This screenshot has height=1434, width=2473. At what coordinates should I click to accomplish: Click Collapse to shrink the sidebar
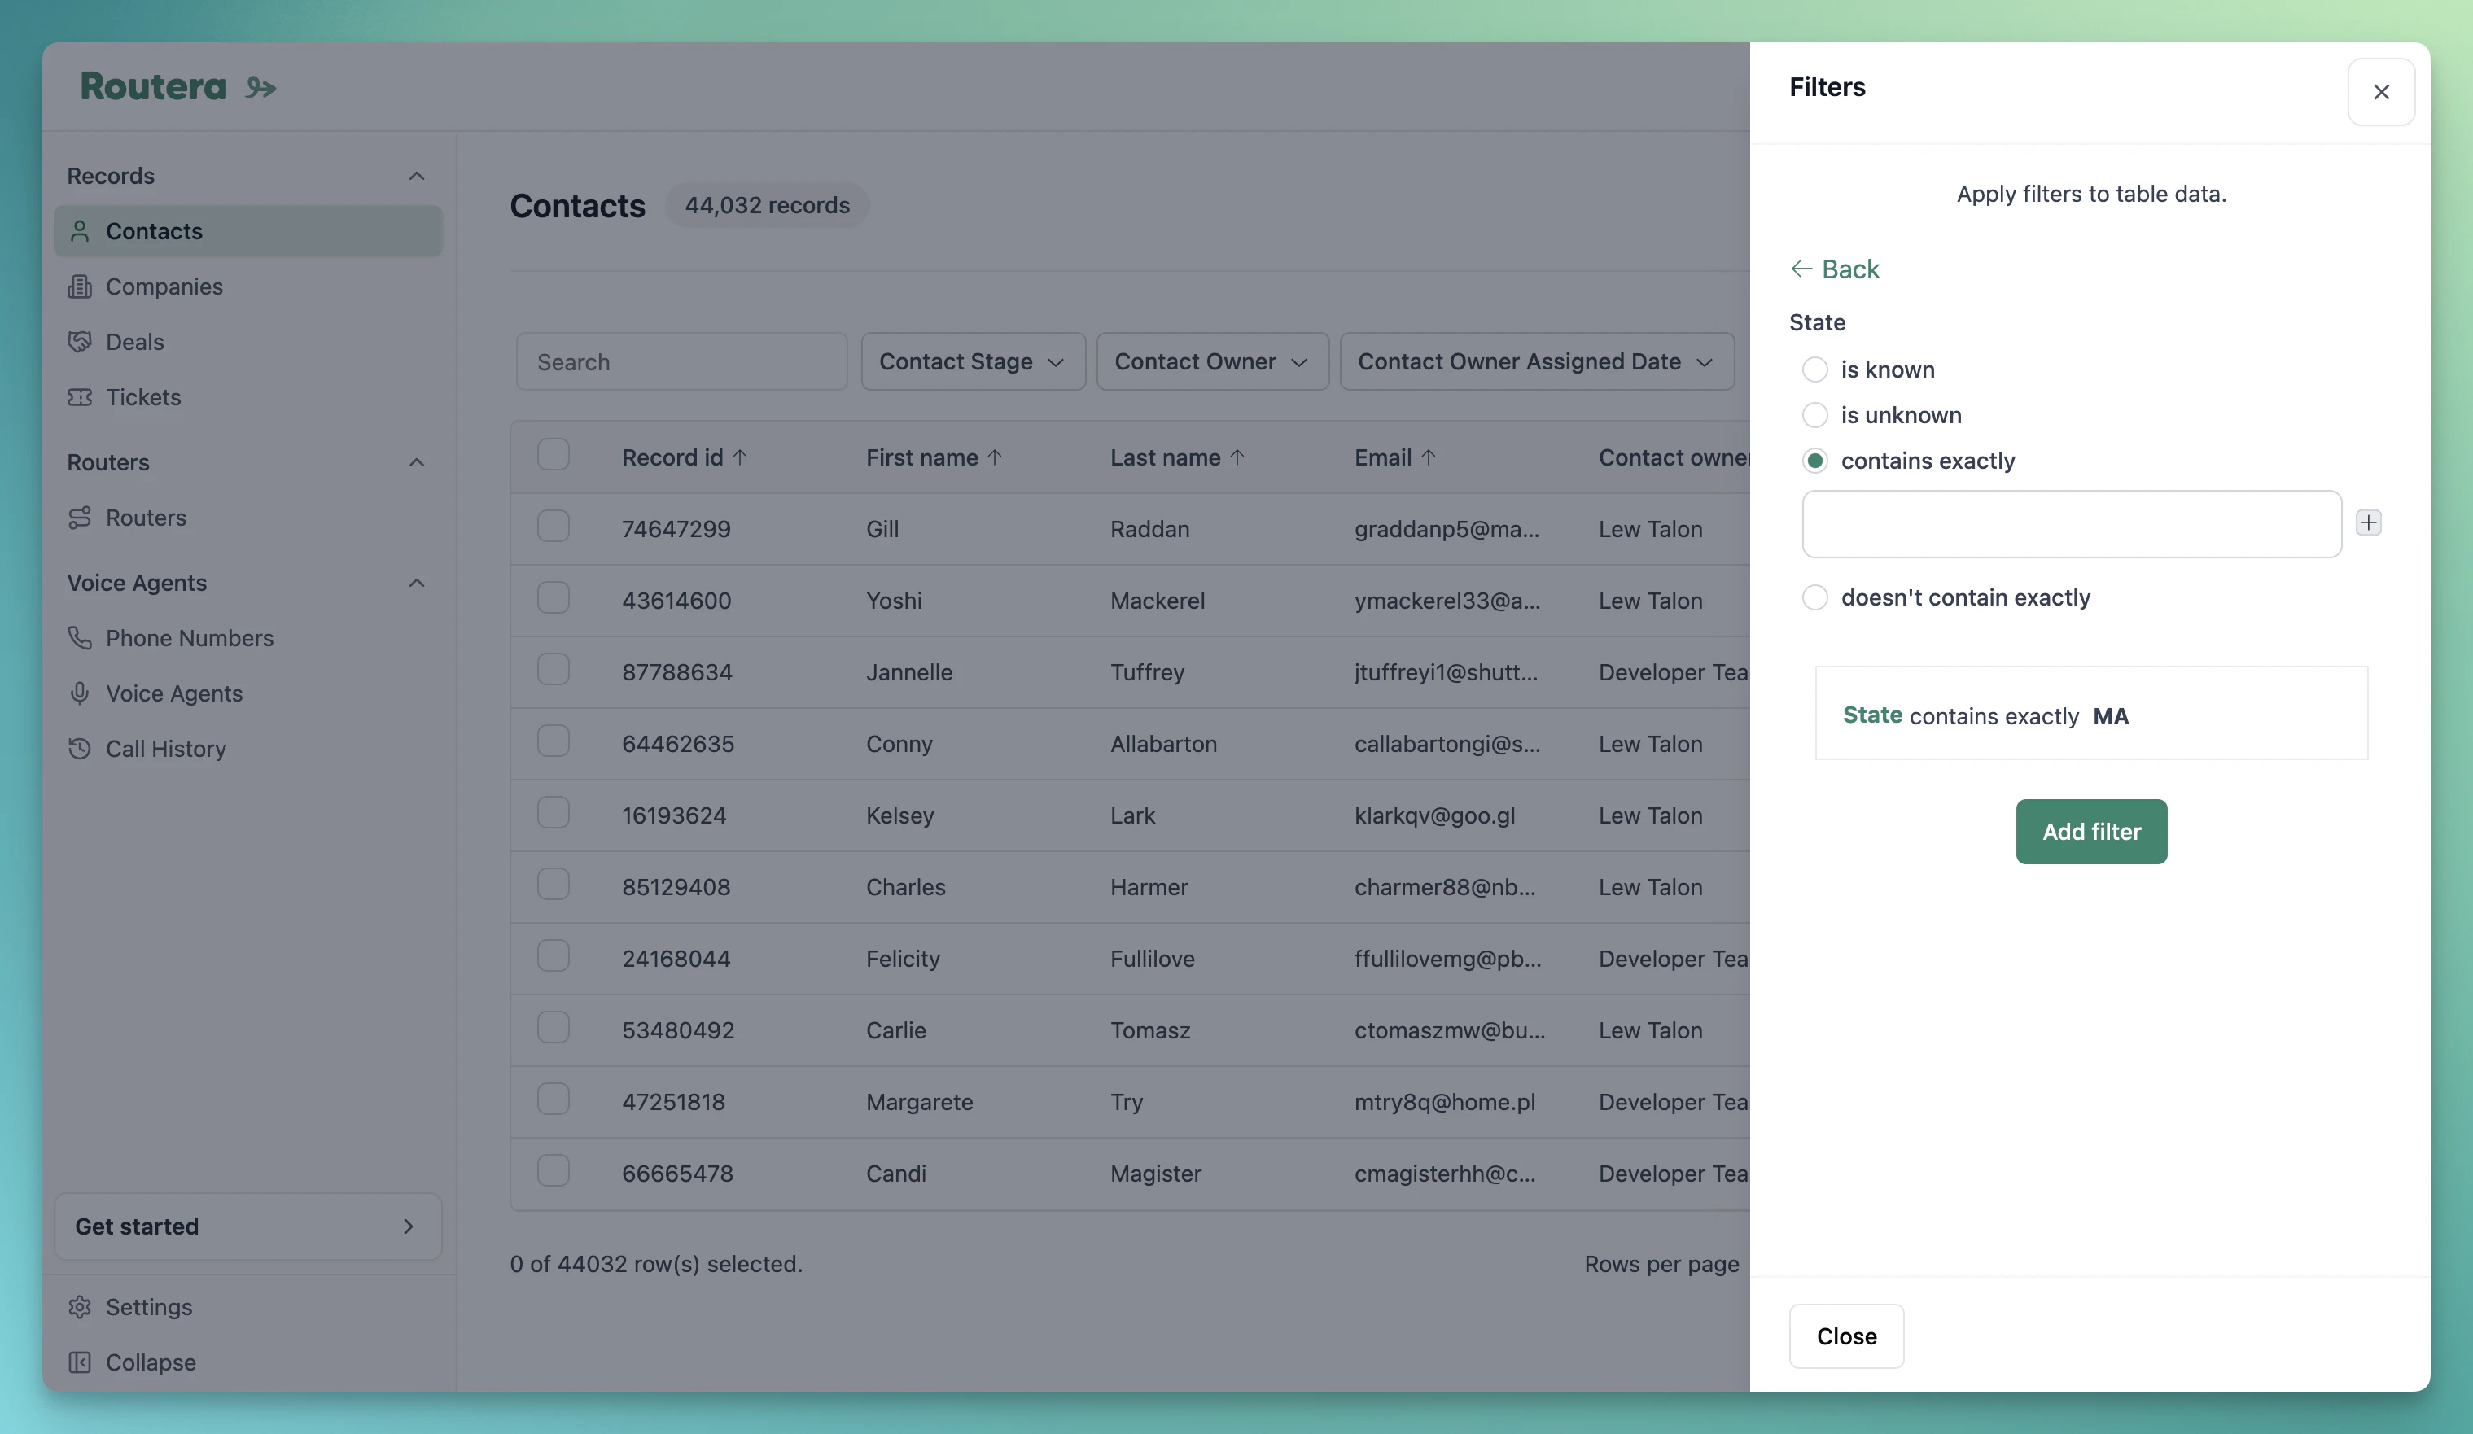point(248,1362)
